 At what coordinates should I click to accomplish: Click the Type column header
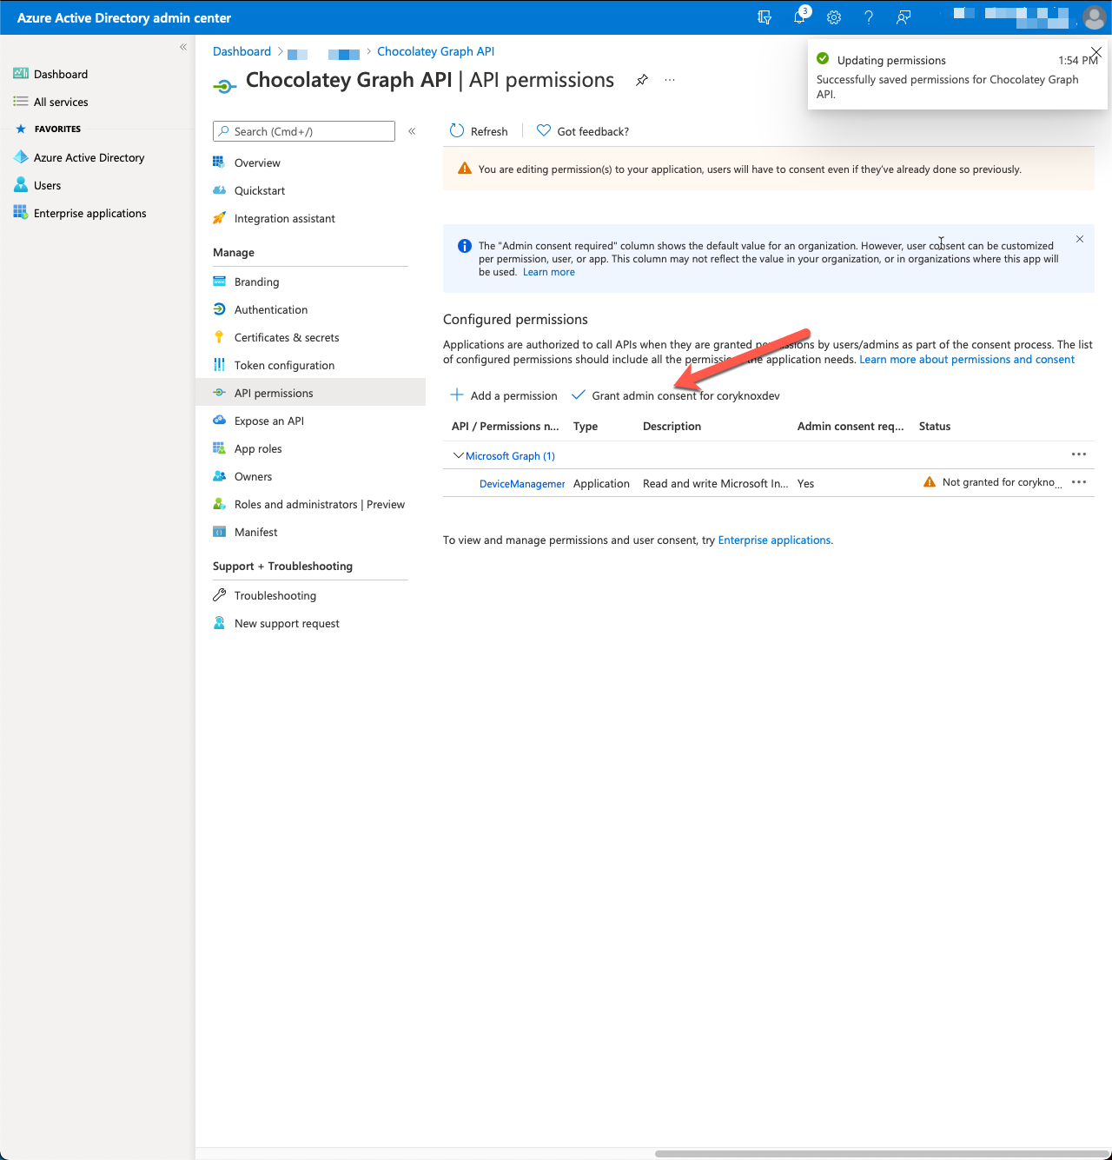click(586, 426)
